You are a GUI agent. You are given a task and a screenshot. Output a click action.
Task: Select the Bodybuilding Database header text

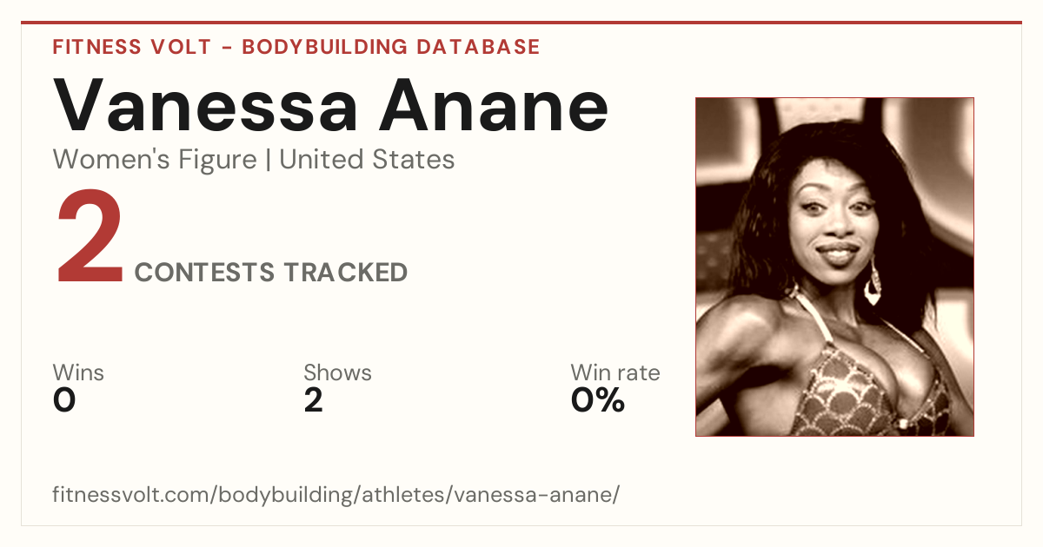click(x=391, y=47)
